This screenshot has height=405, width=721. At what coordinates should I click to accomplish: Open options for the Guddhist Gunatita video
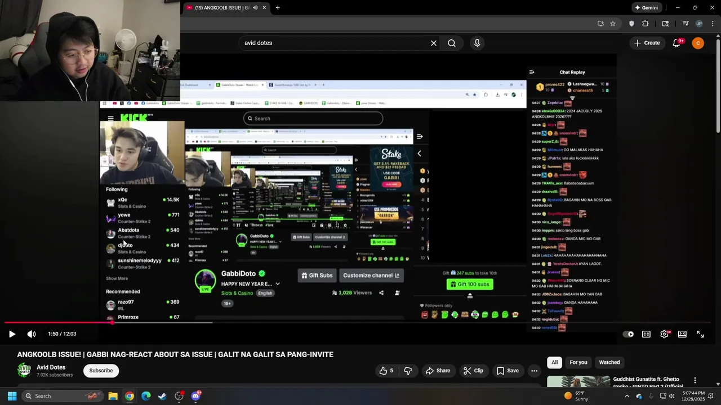695,381
